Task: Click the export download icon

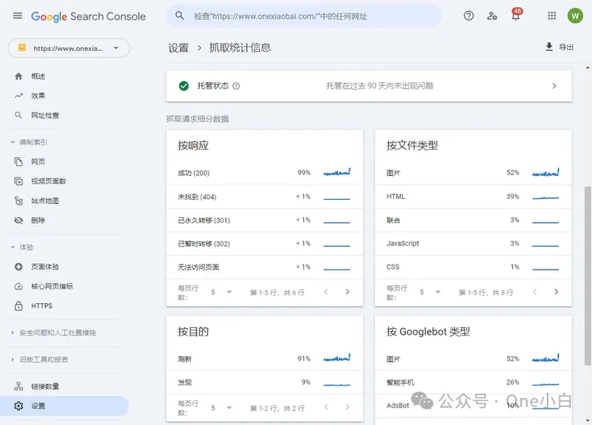Action: pos(549,47)
